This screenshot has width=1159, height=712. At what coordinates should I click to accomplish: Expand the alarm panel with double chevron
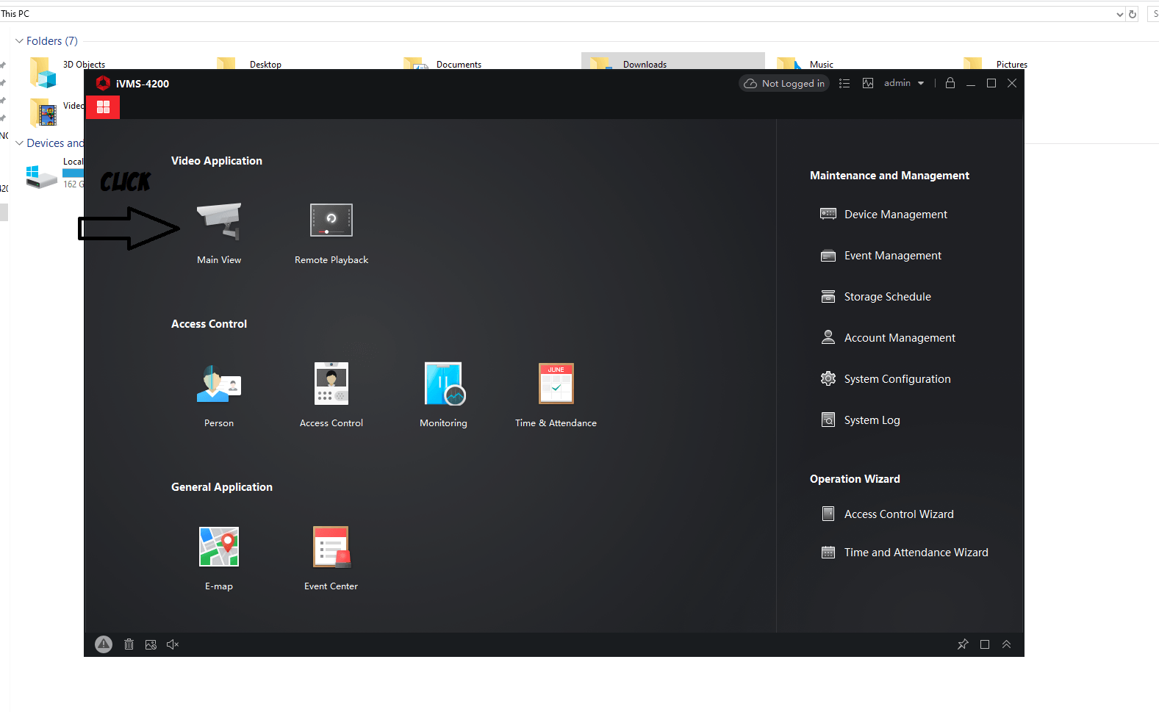[1007, 644]
